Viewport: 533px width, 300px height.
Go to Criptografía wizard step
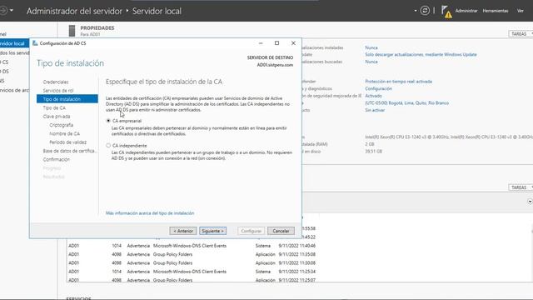[x=61, y=125]
